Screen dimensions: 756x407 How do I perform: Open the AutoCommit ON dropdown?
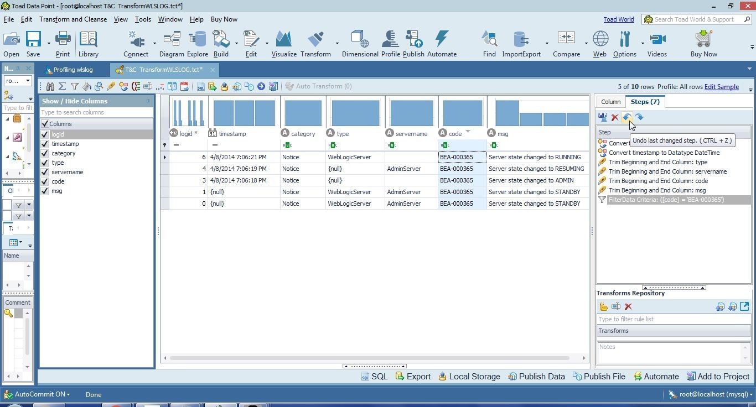click(38, 394)
